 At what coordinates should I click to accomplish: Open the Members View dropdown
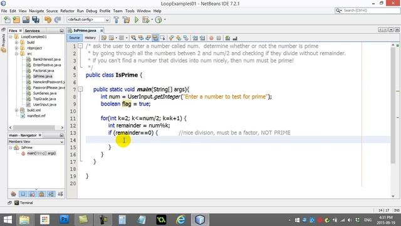pyautogui.click(x=61, y=142)
